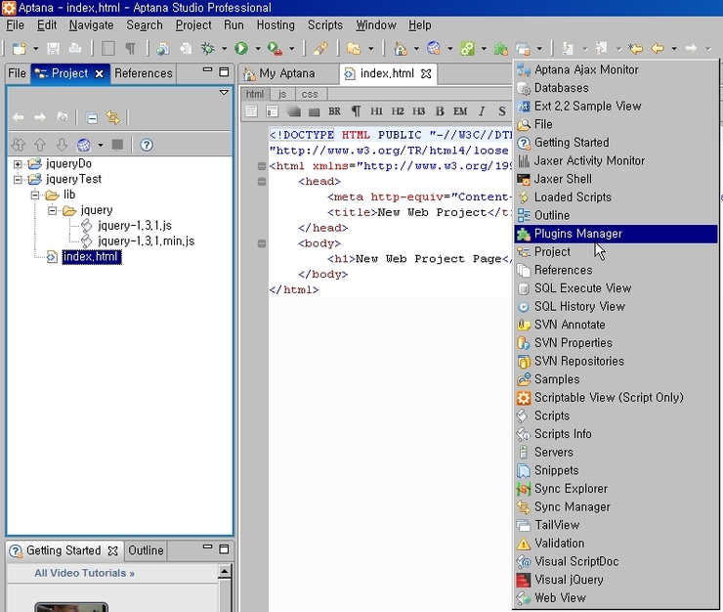Click the Run green play icon
This screenshot has height=612, width=723.
[x=241, y=48]
